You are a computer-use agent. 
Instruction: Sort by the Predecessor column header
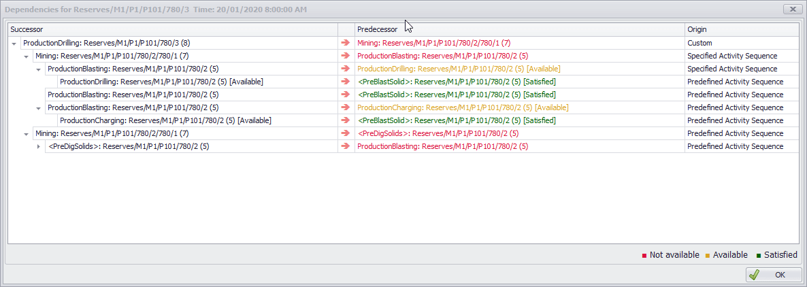(517, 30)
